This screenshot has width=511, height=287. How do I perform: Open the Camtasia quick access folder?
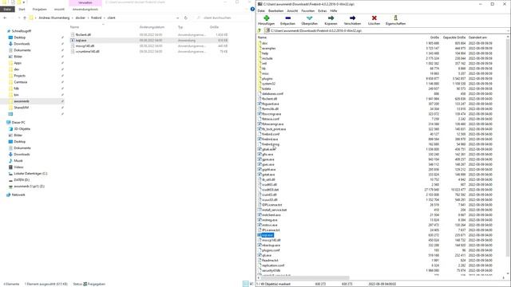(x=20, y=82)
